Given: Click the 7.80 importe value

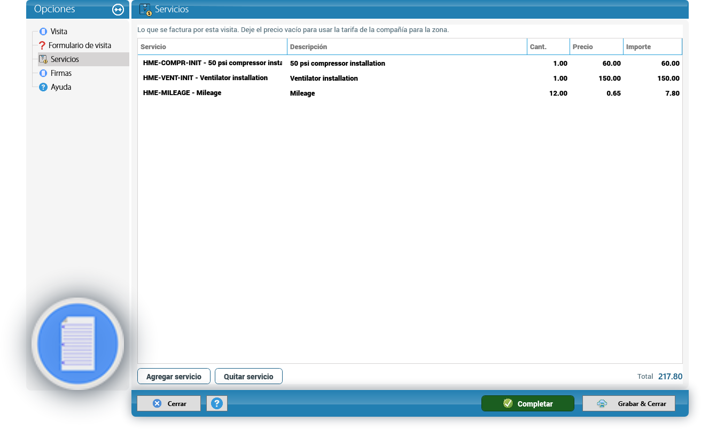Looking at the screenshot, I should (x=672, y=93).
